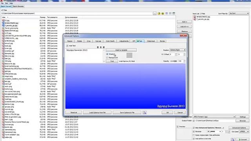Click the Add All button

click(184, 27)
